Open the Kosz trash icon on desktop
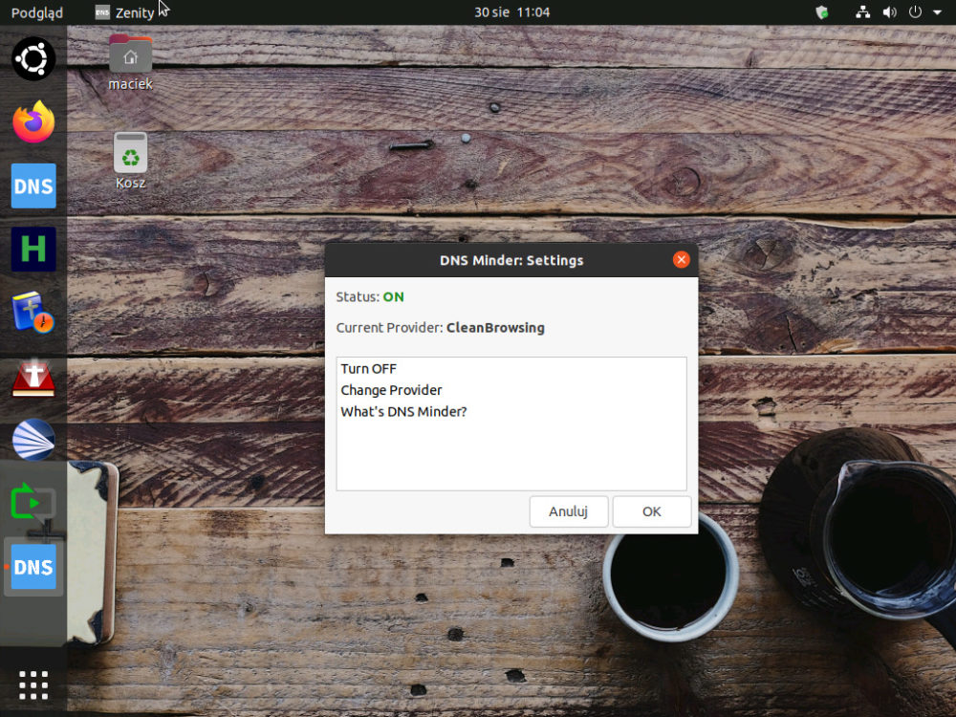The height and width of the screenshot is (717, 956). coord(130,161)
